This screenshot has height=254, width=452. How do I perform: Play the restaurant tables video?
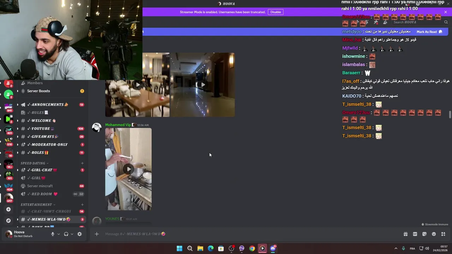pyautogui.click(x=137, y=85)
